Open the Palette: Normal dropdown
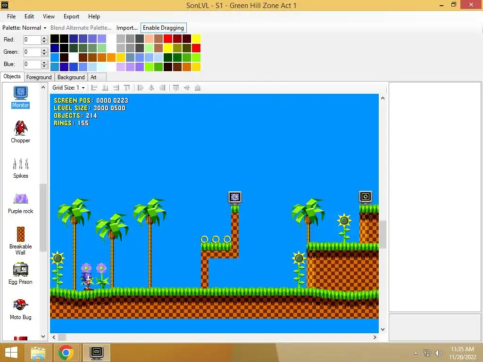 25,28
